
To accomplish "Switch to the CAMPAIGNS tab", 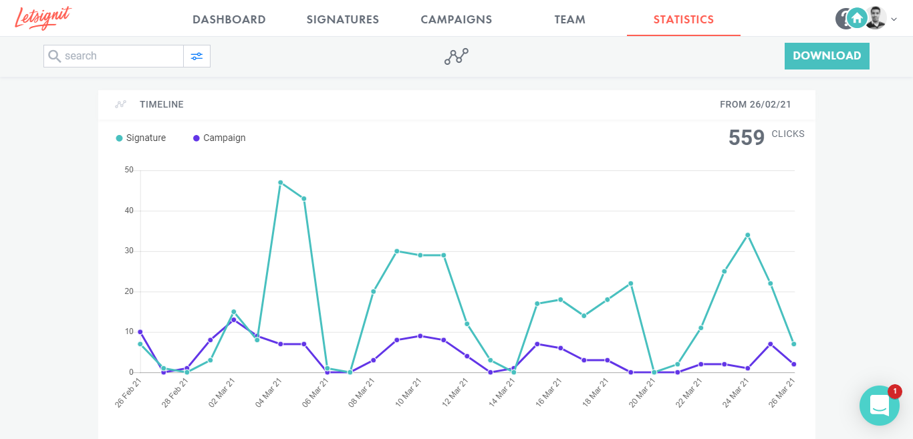I will pos(456,19).
